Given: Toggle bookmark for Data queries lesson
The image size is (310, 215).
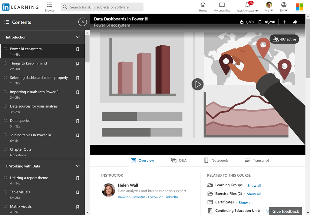Looking at the screenshot, I should [x=77, y=121].
